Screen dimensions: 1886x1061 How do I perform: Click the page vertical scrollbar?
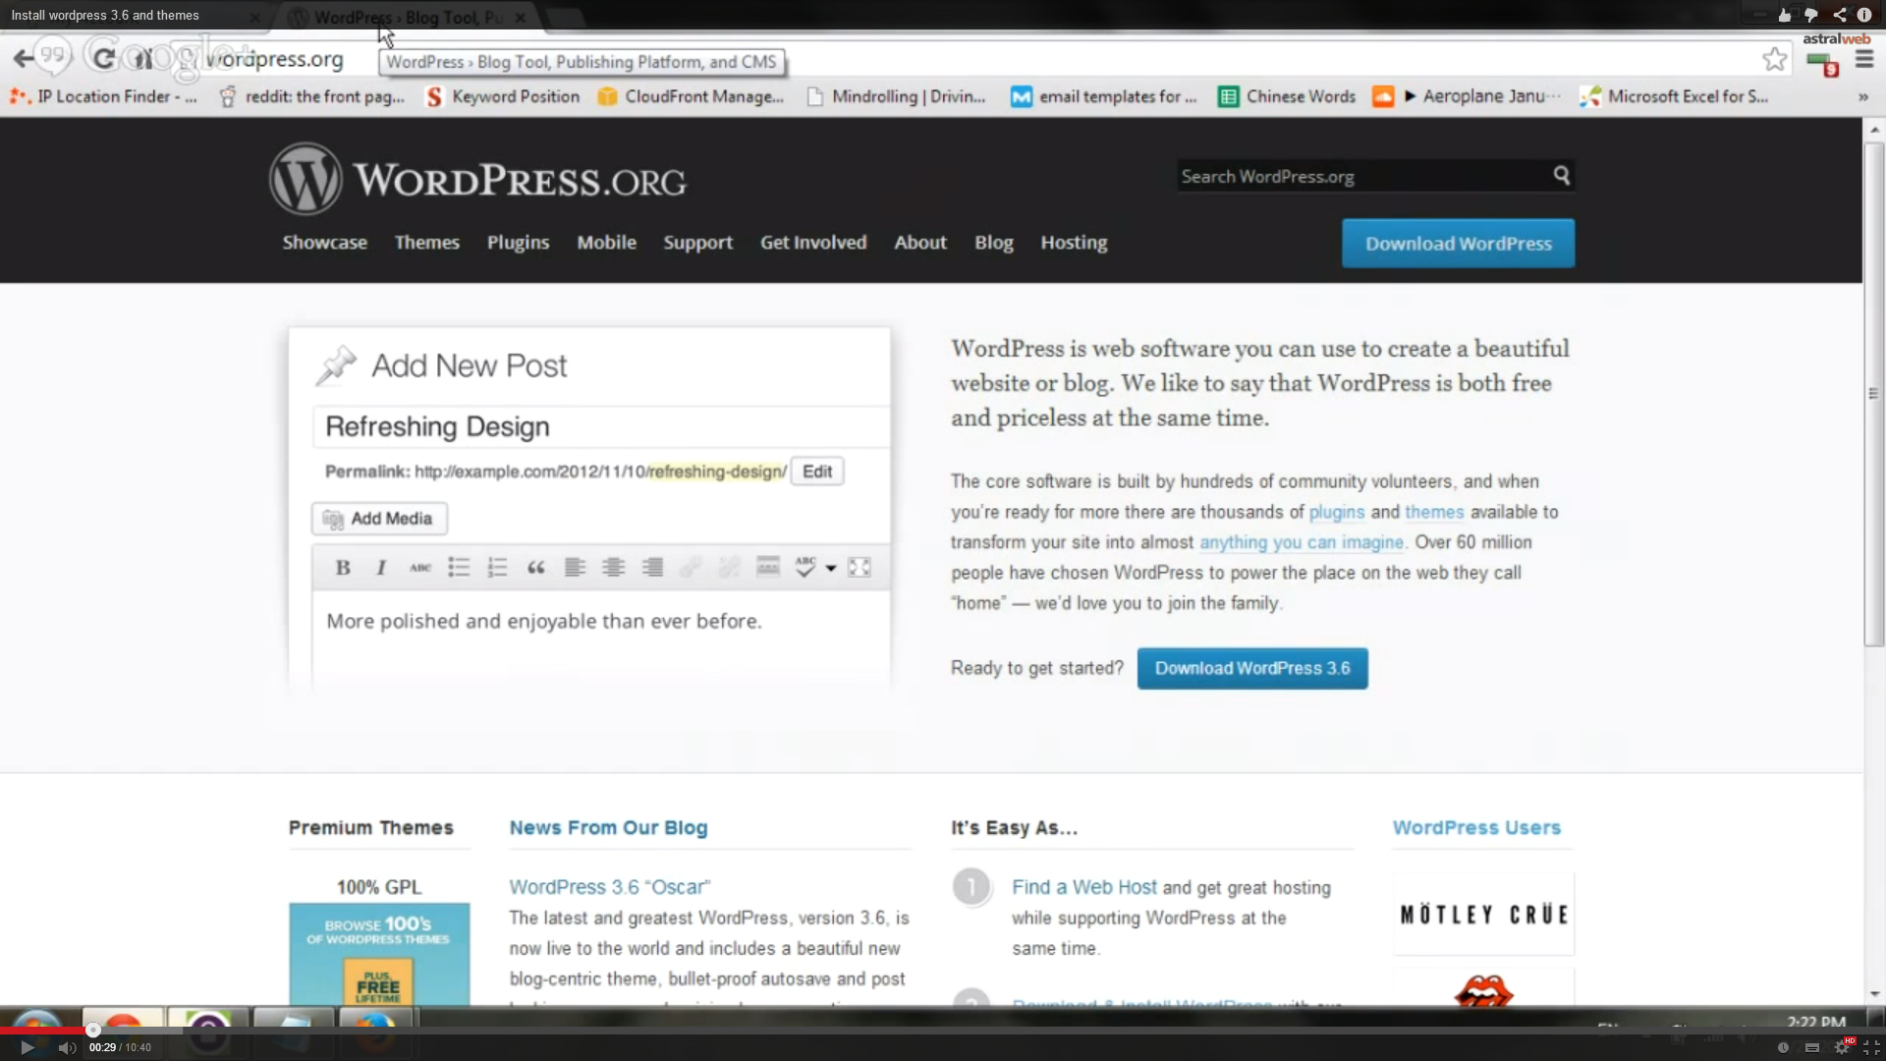1874,393
